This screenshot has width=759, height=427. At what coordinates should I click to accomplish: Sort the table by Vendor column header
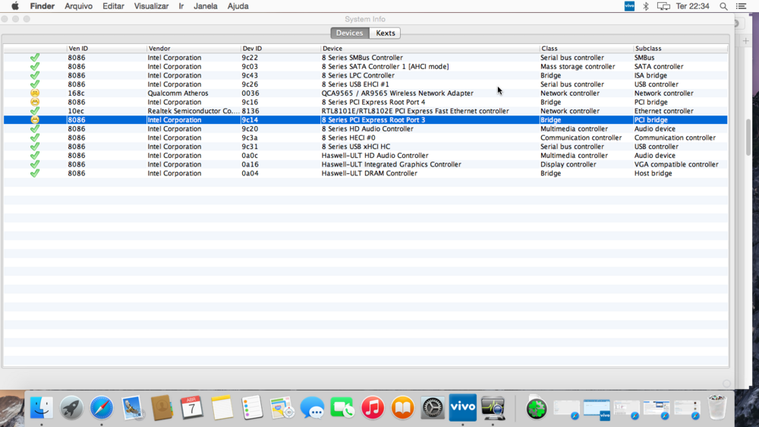193,49
